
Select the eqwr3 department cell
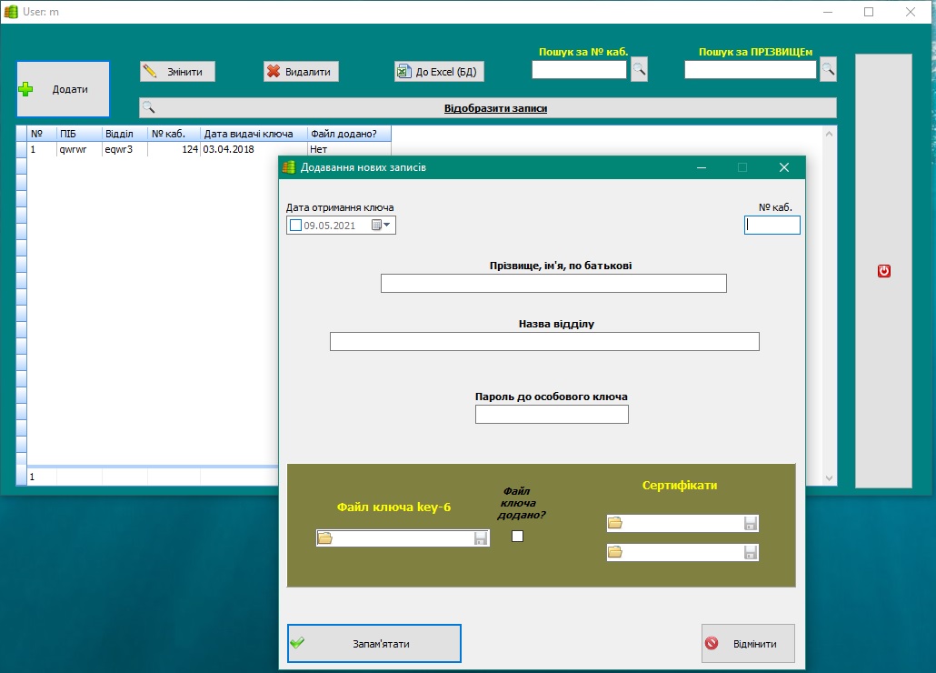(124, 149)
